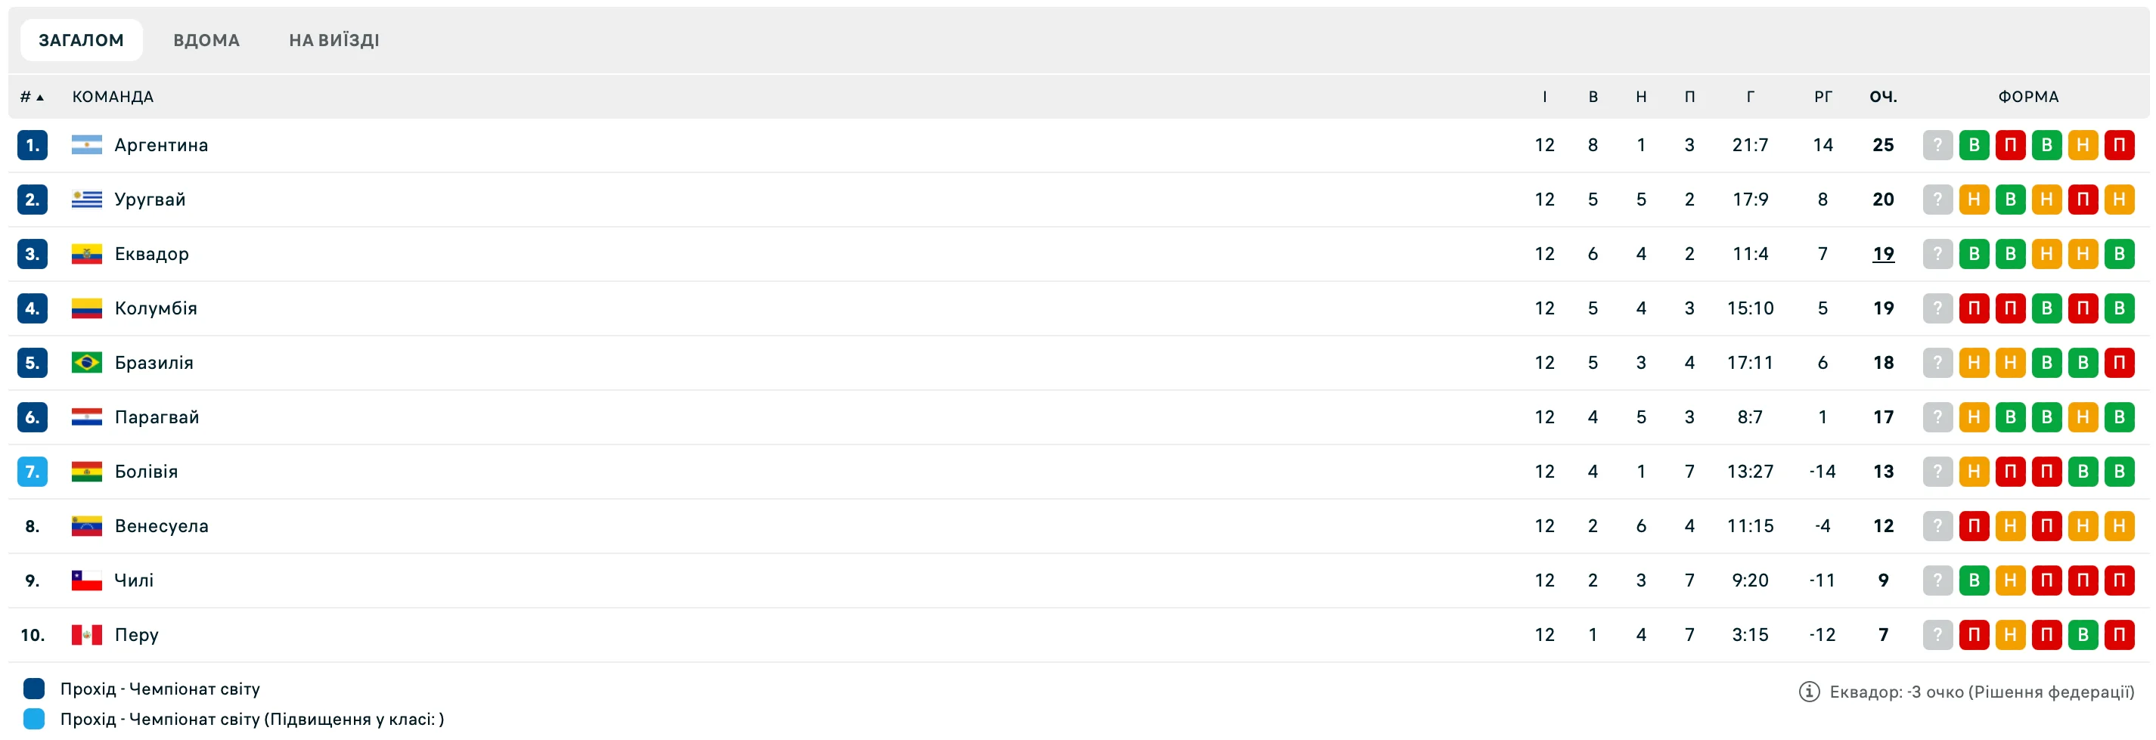This screenshot has height=740, width=2156.
Task: Open the НА ВИЇЗДІ tab
Action: coord(334,40)
